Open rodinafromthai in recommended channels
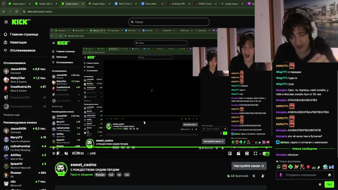Image resolution: width=338 pixels, height=190 pixels. (x=25, y=148)
